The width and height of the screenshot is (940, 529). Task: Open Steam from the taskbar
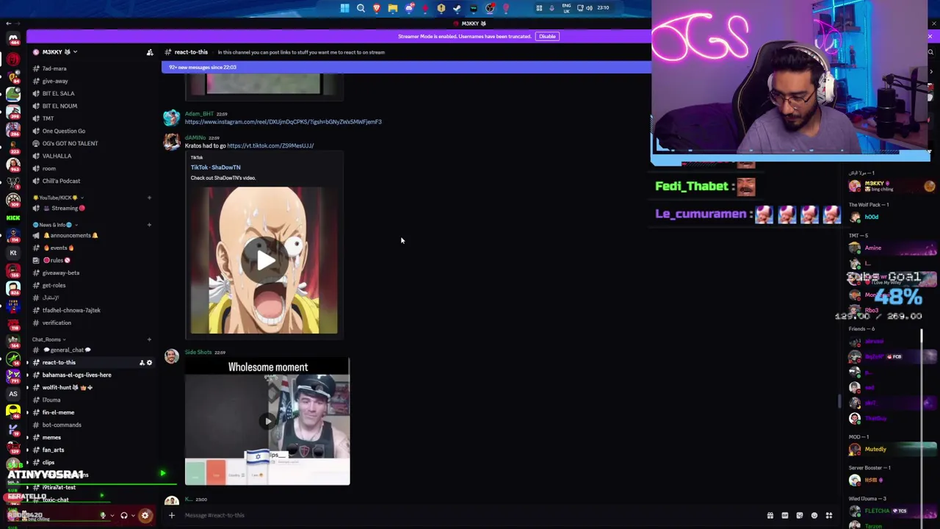click(x=457, y=8)
